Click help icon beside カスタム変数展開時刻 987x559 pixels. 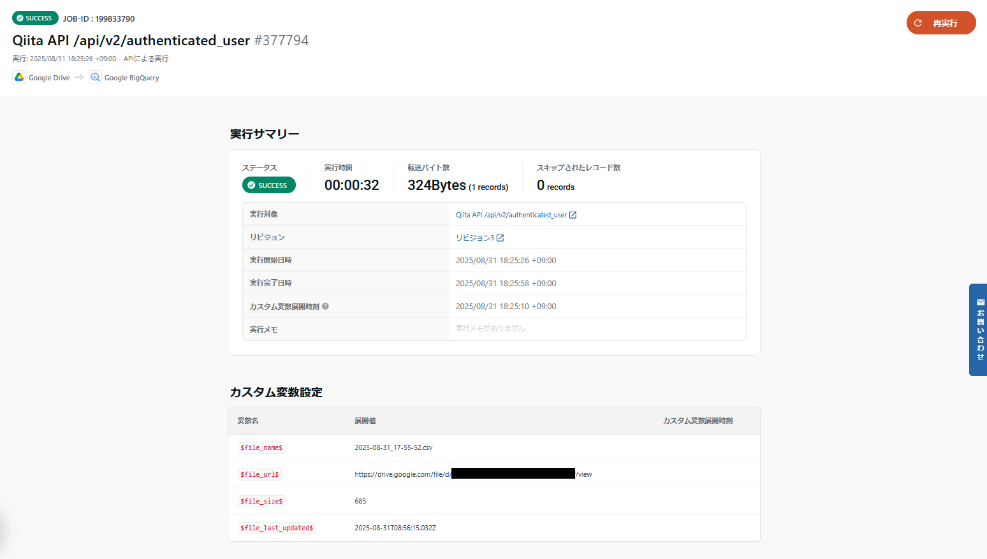pyautogui.click(x=325, y=306)
